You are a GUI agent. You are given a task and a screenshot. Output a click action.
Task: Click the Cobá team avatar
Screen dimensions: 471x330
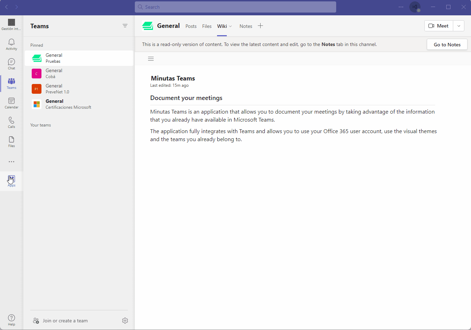coord(37,74)
